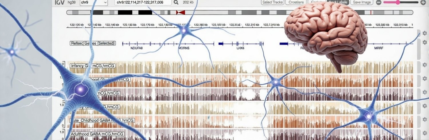The width and height of the screenshot is (429, 140).
Task: Open gear menu for Adulthood GABA track
Action: [425, 133]
